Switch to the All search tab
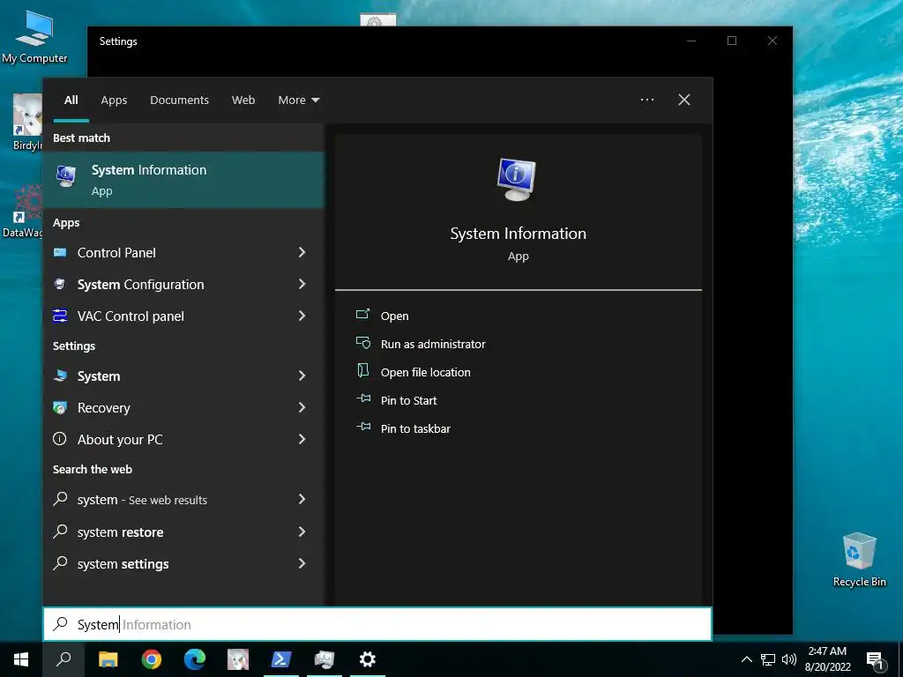 pyautogui.click(x=71, y=100)
